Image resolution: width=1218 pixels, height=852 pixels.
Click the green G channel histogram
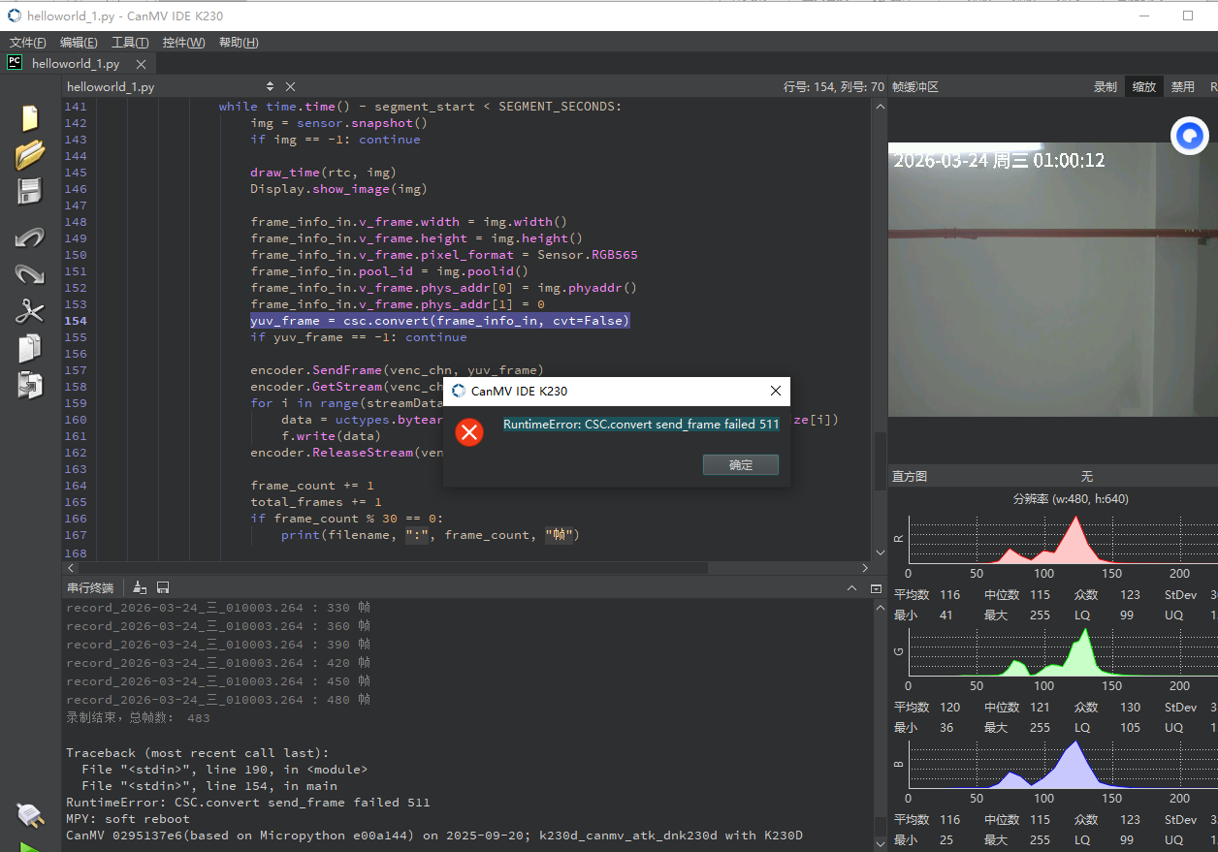pos(1063,652)
